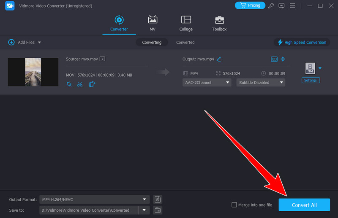
Task: Click the scissors Cut icon
Action: [80, 84]
